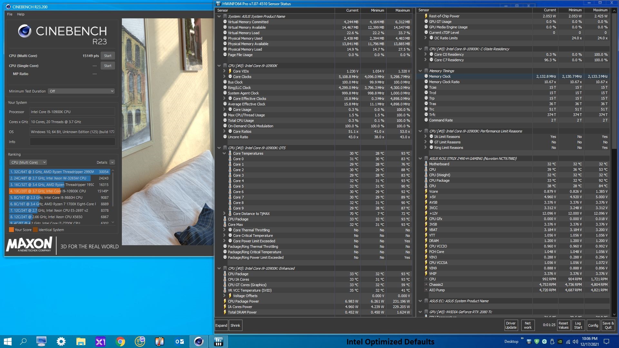This screenshot has width=619, height=348.
Task: Open Windows action center notifications icon
Action: (606, 342)
